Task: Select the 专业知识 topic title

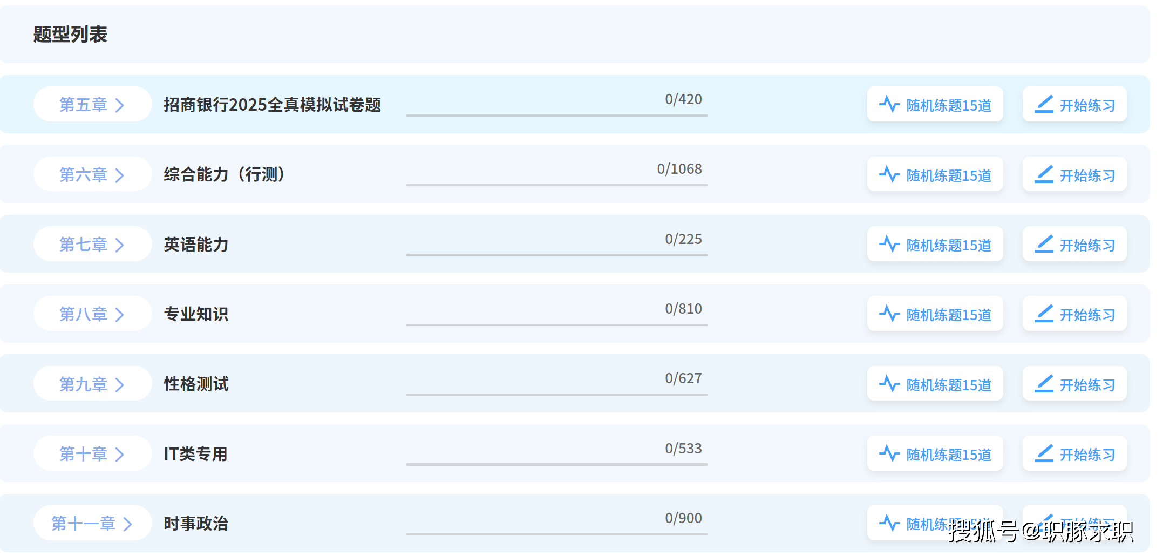Action: [x=196, y=314]
